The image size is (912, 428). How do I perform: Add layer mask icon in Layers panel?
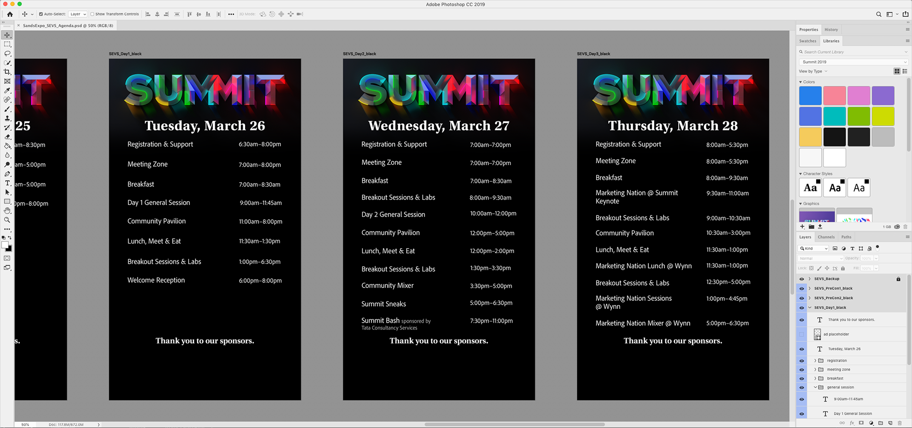(861, 423)
